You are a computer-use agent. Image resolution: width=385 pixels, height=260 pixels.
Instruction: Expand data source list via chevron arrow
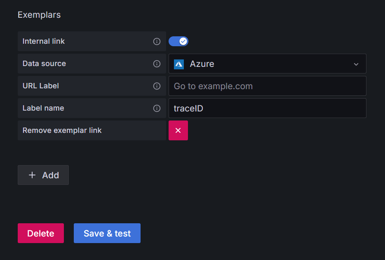pyautogui.click(x=357, y=64)
